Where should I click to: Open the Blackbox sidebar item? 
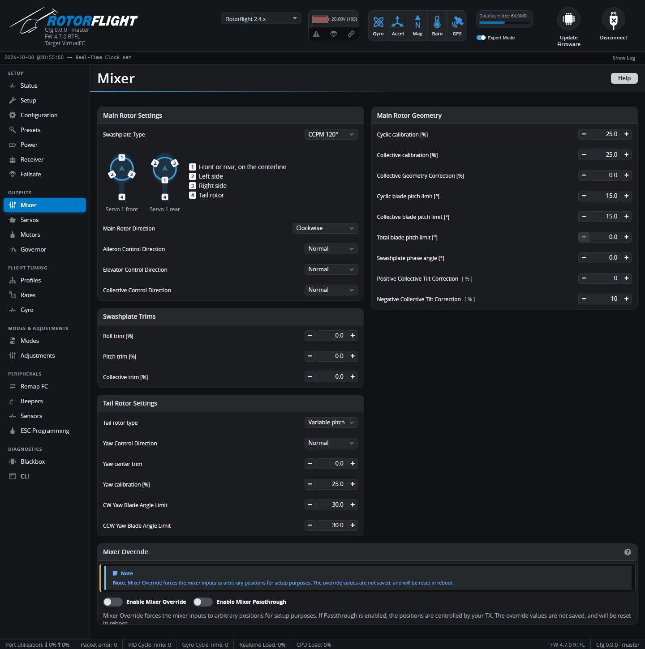tap(45, 461)
